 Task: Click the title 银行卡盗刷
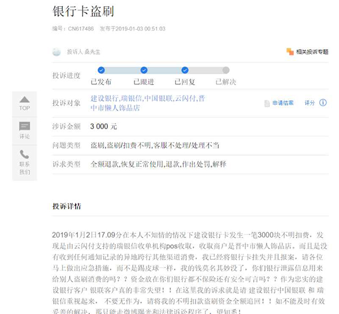(83, 11)
